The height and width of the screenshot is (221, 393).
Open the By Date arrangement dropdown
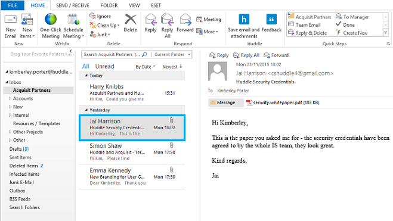point(146,67)
